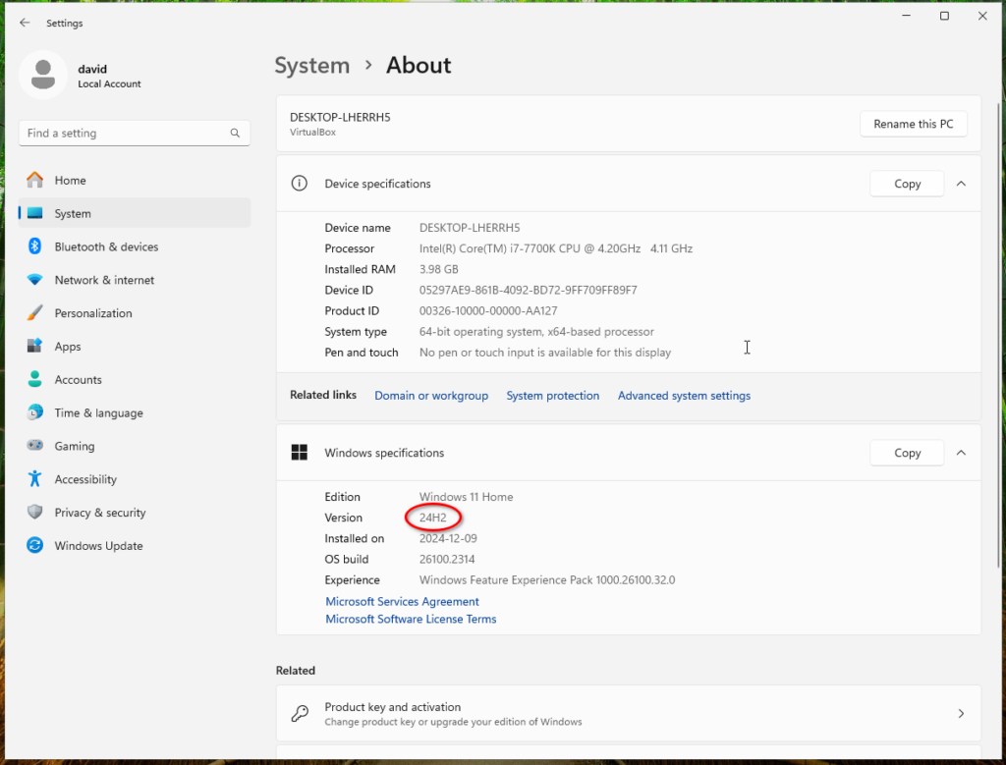Open Accessibility settings
The image size is (1006, 765).
tap(134, 479)
